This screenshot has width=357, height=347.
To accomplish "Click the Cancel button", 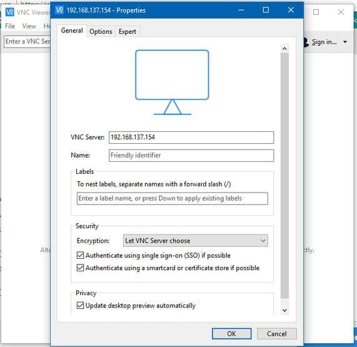I will pos(276,334).
